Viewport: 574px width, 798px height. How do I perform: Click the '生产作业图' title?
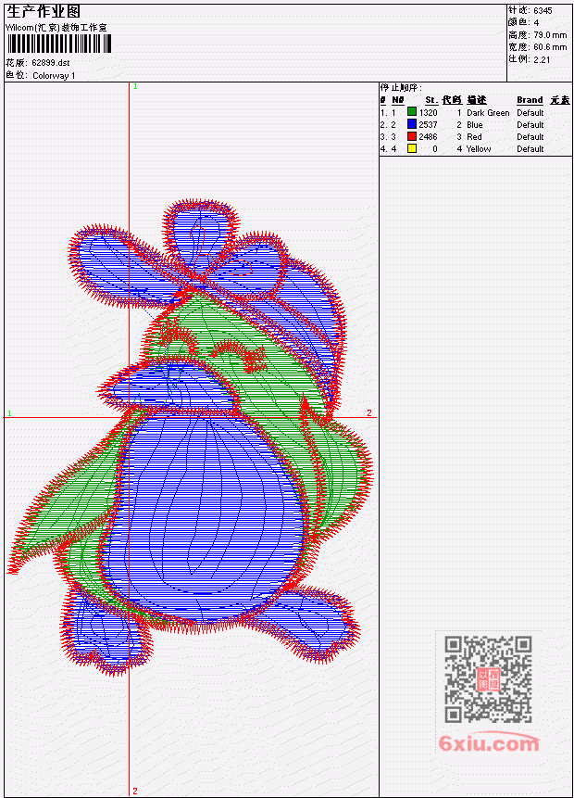pyautogui.click(x=44, y=11)
